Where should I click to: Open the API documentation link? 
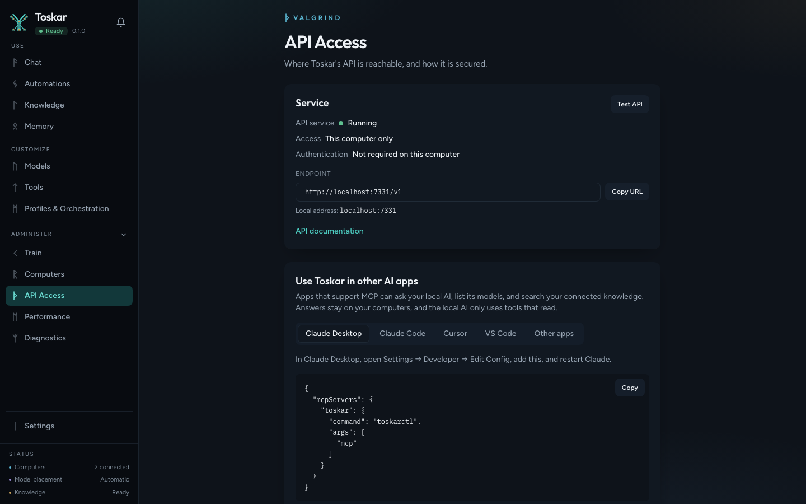point(330,231)
